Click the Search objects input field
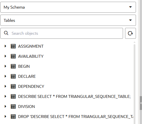This screenshot has height=124, width=142. click(x=62, y=33)
